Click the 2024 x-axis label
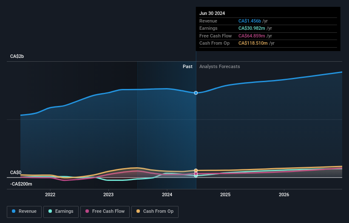The height and width of the screenshot is (223, 349). tap(167, 195)
